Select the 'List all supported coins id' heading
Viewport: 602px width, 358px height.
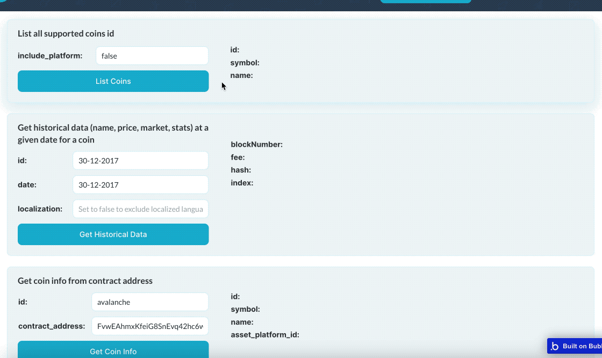[x=66, y=33]
